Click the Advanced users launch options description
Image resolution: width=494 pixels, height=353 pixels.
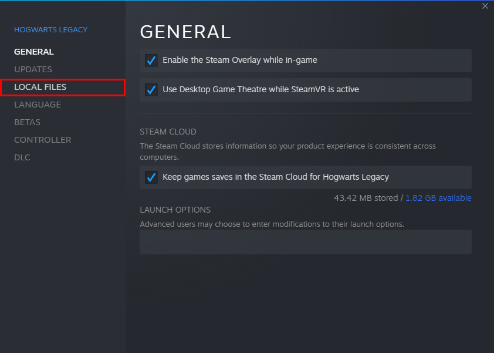(x=272, y=224)
